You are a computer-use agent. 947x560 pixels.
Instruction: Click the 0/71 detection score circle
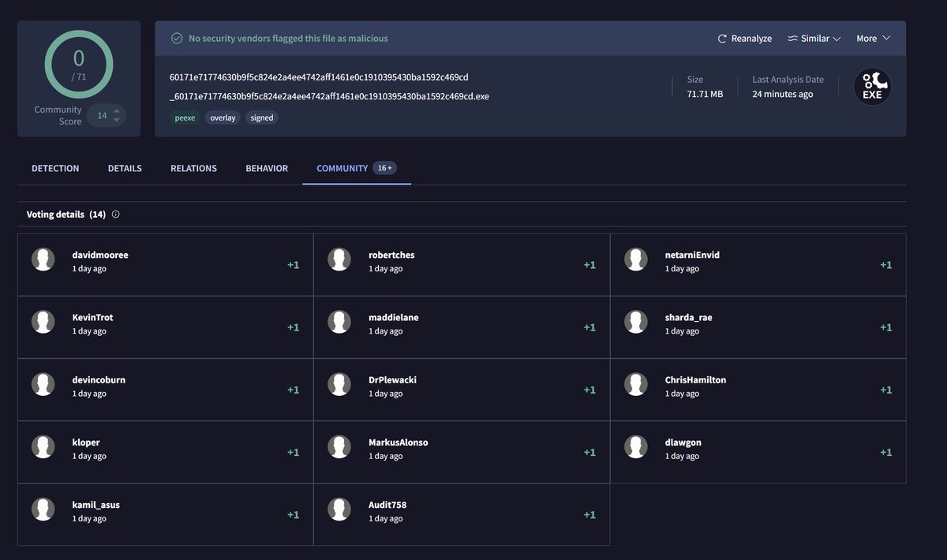pos(79,65)
